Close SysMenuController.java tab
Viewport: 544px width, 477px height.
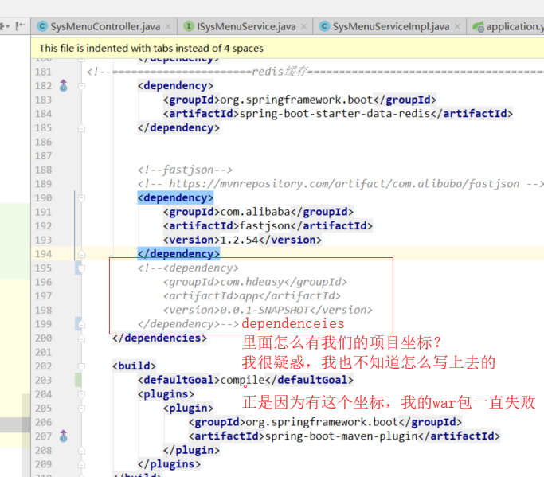pos(168,27)
